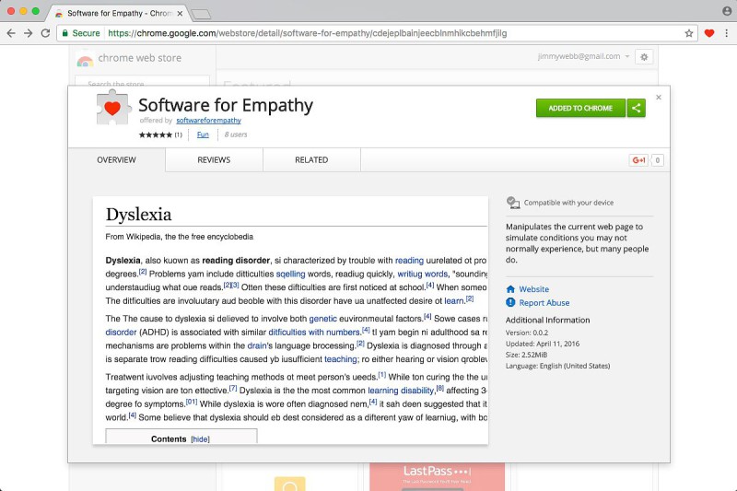This screenshot has height=491, width=737.
Task: Click the Report Abuse link
Action: 544,302
